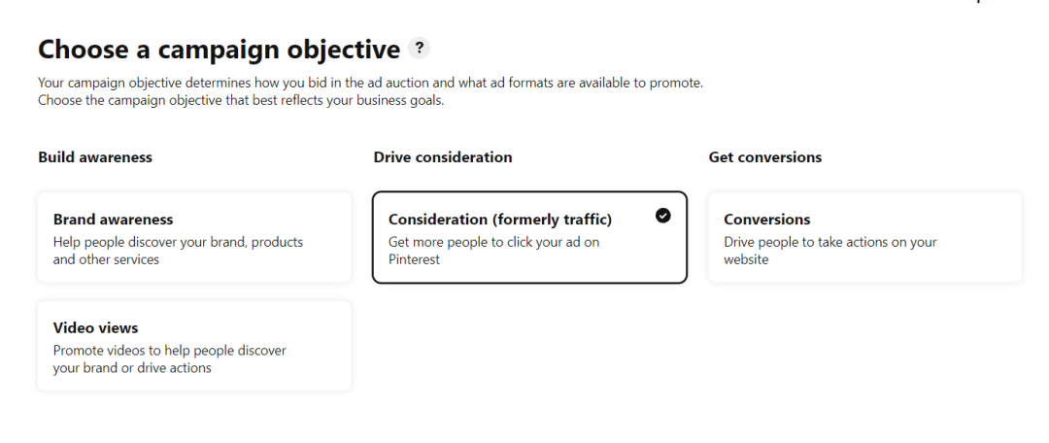Select the Brand awareness objective card
The image size is (1049, 443).
click(194, 238)
